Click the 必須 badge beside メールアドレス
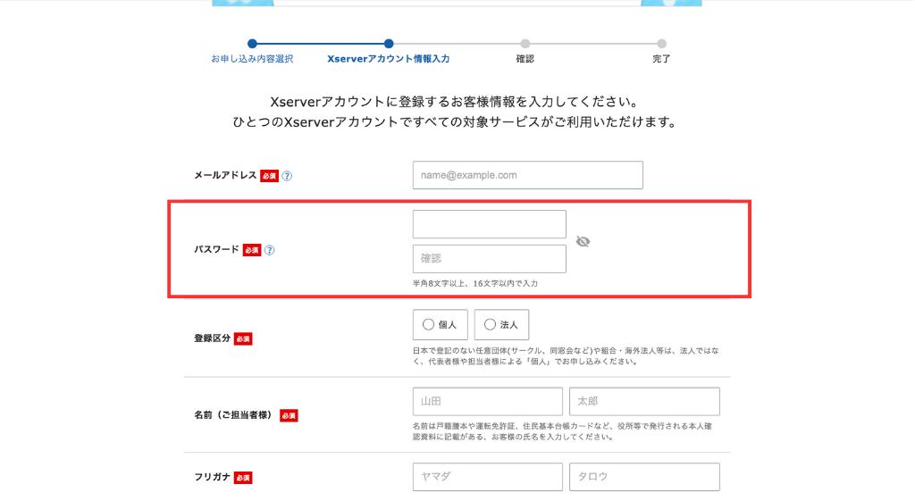 pos(269,176)
